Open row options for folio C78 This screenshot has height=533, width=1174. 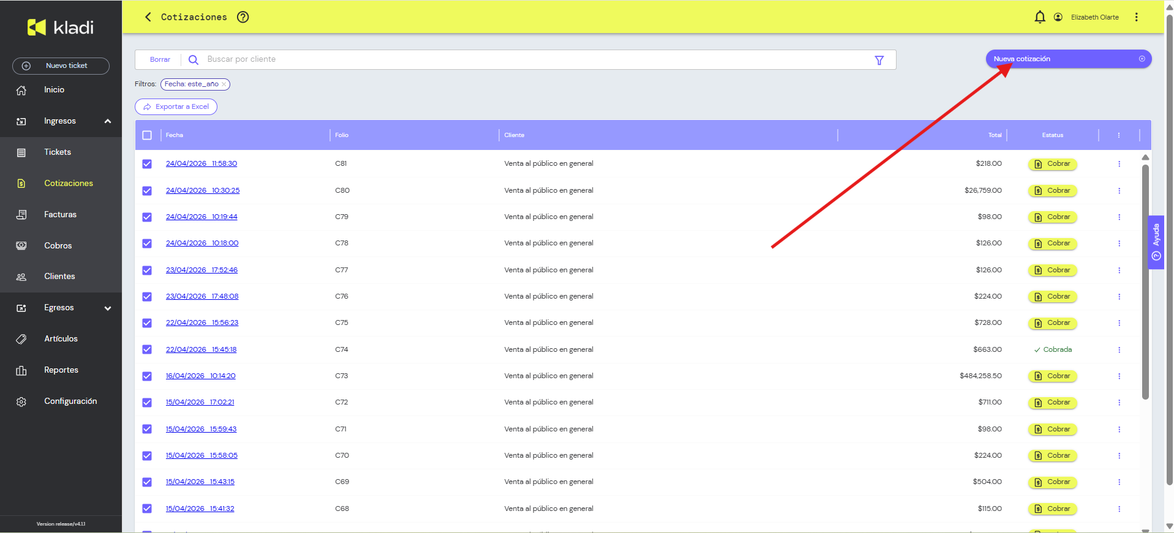point(1119,244)
